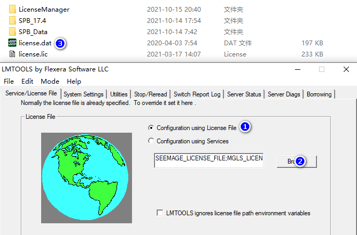Viewport: 357px width, 235px height.
Task: View the Server Status tab
Action: 244,94
